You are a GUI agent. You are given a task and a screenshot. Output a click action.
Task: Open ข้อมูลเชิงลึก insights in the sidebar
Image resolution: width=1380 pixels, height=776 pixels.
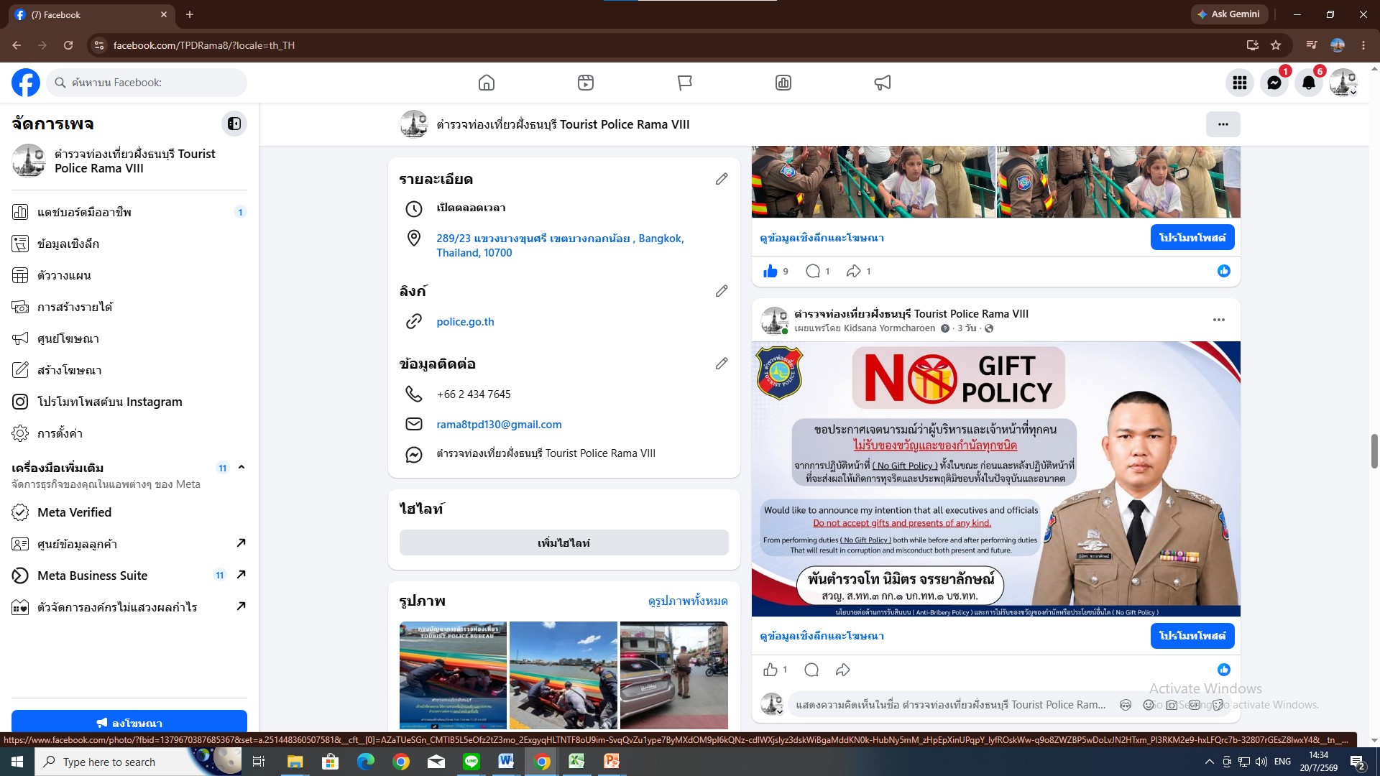click(129, 244)
